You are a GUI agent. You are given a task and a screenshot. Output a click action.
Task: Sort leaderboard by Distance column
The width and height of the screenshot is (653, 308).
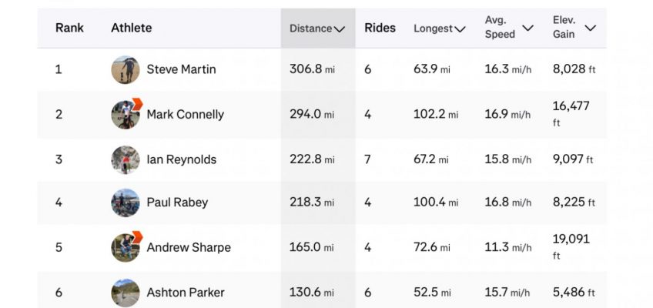click(x=316, y=28)
